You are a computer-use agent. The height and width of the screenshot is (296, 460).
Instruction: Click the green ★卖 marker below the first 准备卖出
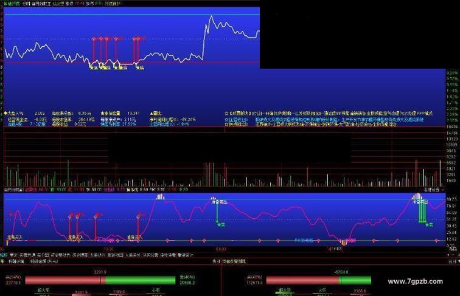[x=221, y=225]
